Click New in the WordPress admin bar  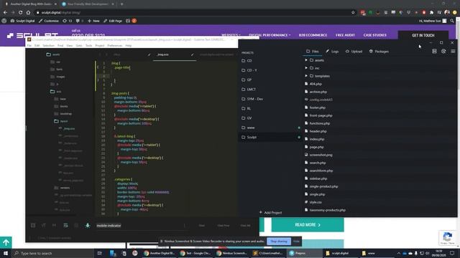93,21
